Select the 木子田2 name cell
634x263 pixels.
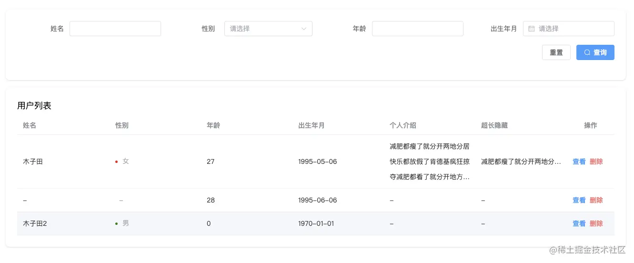pos(35,223)
